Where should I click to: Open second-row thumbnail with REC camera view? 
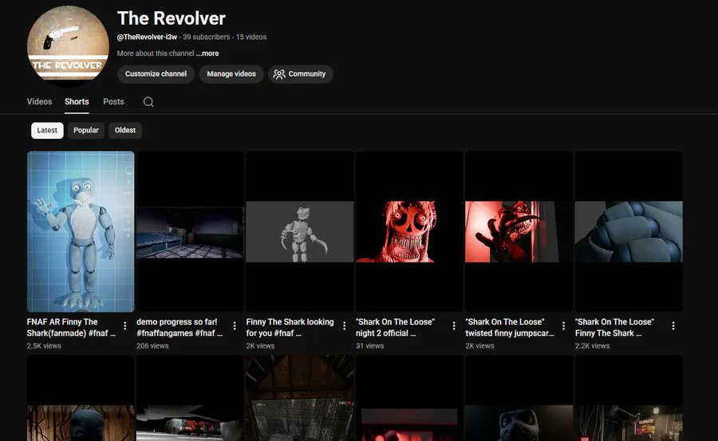[300, 398]
